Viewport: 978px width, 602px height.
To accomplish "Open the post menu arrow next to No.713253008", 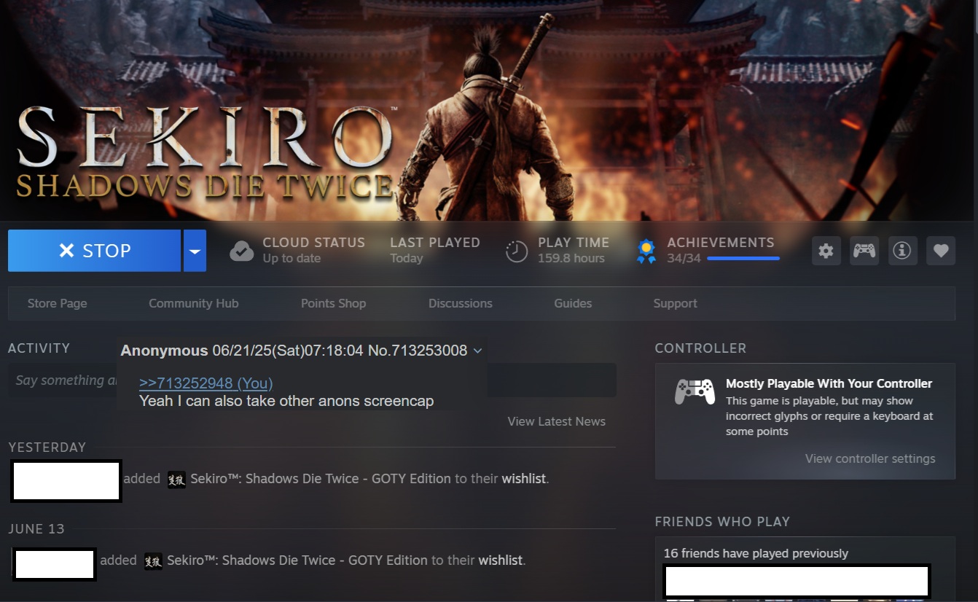I will click(477, 351).
